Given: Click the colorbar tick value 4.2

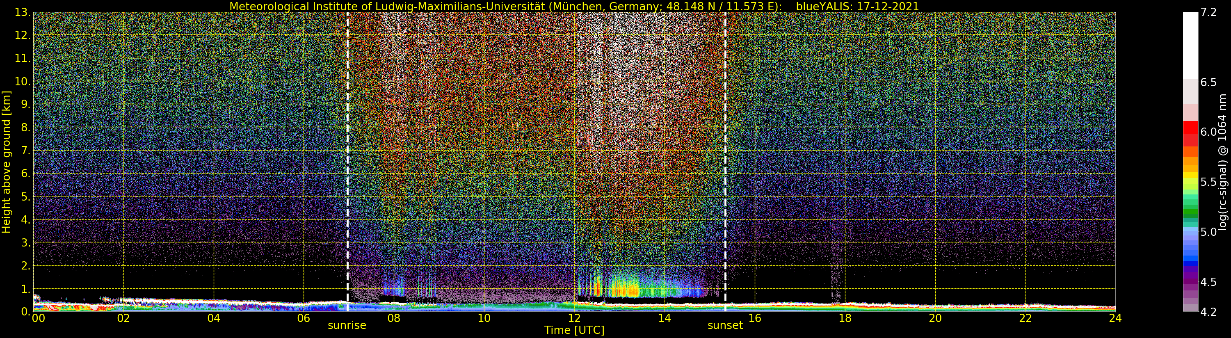Looking at the screenshot, I should point(1208,312).
